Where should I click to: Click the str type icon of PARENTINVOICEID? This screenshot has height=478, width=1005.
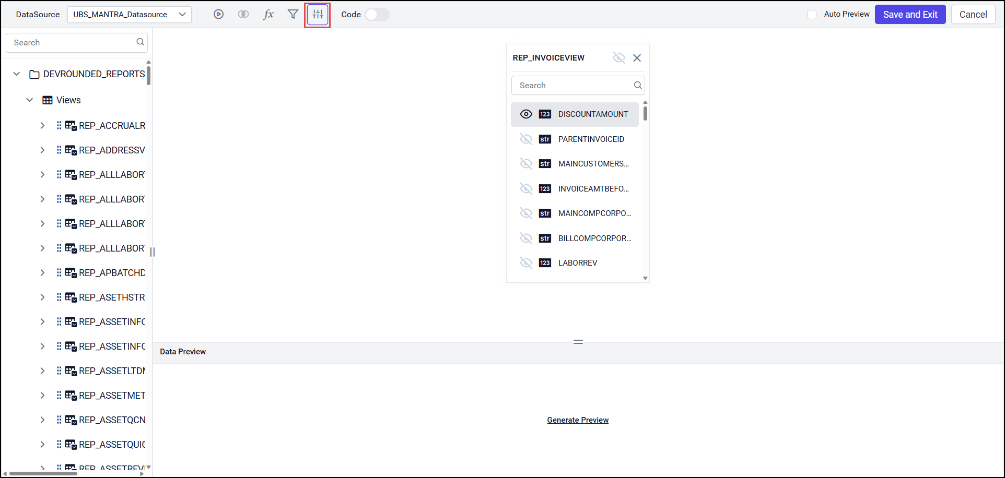(545, 139)
